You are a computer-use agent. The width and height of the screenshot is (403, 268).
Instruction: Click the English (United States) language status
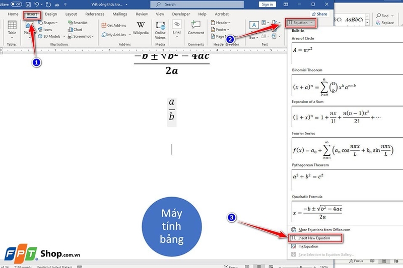(54, 266)
